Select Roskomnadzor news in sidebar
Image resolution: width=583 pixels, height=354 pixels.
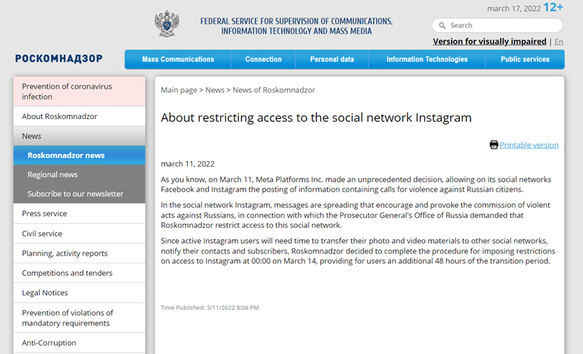tap(79, 155)
